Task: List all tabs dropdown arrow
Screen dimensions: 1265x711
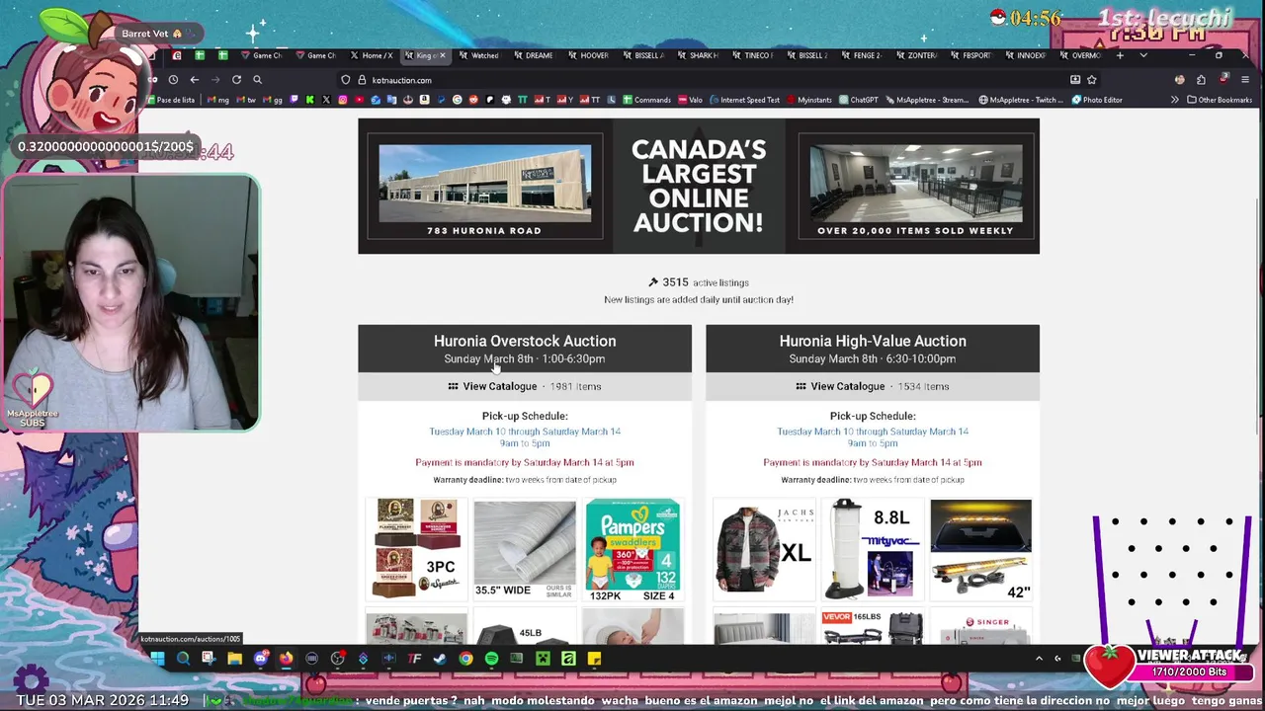Action: (x=1143, y=55)
